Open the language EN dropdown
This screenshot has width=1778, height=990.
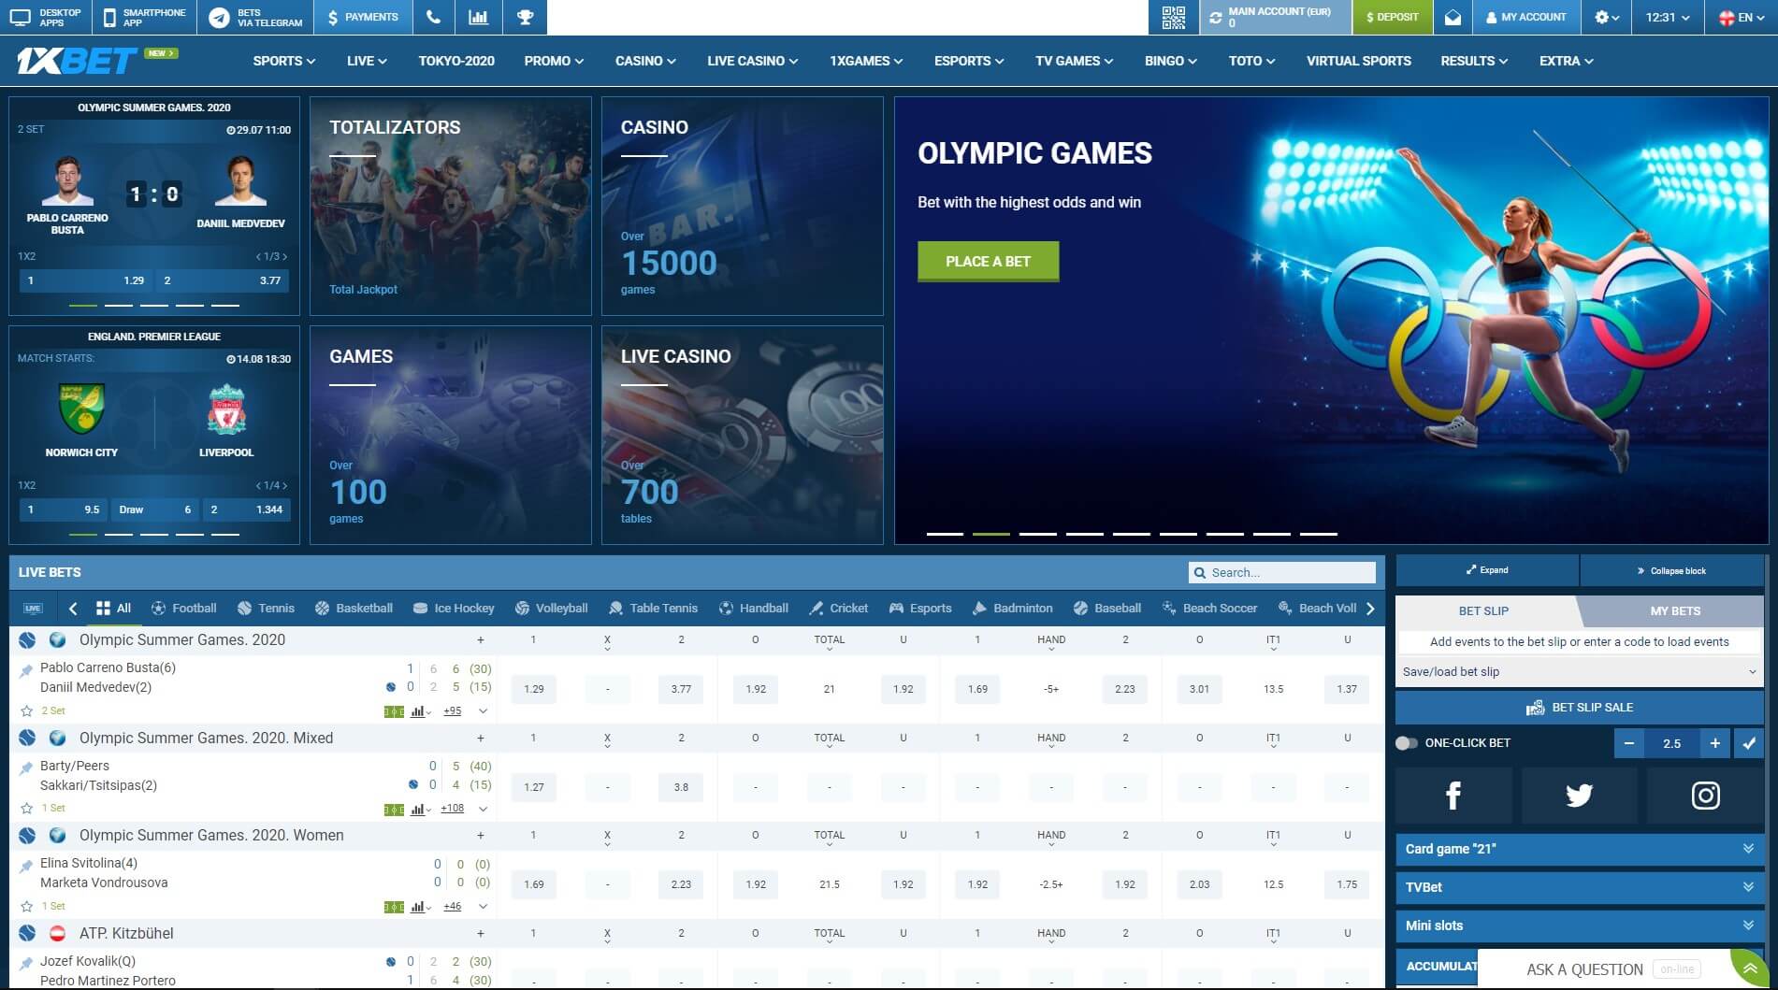[1743, 17]
